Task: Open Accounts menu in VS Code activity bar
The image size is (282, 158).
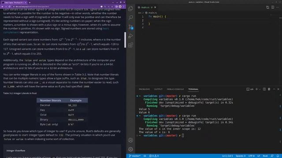Action: pyautogui.click(x=130, y=140)
